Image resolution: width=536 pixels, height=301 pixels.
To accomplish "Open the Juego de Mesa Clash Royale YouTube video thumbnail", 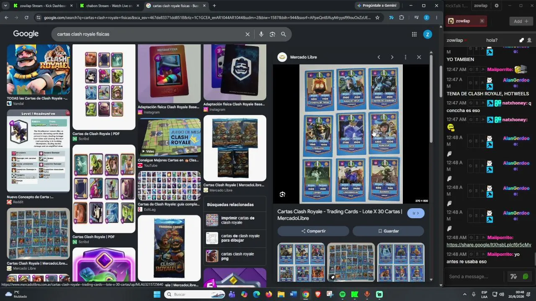I will click(x=169, y=138).
